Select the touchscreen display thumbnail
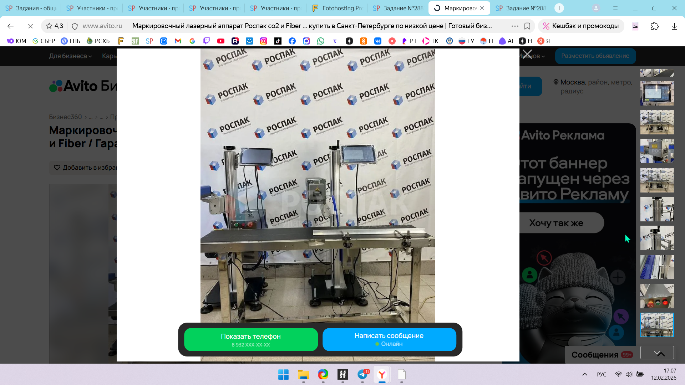 pyautogui.click(x=657, y=93)
